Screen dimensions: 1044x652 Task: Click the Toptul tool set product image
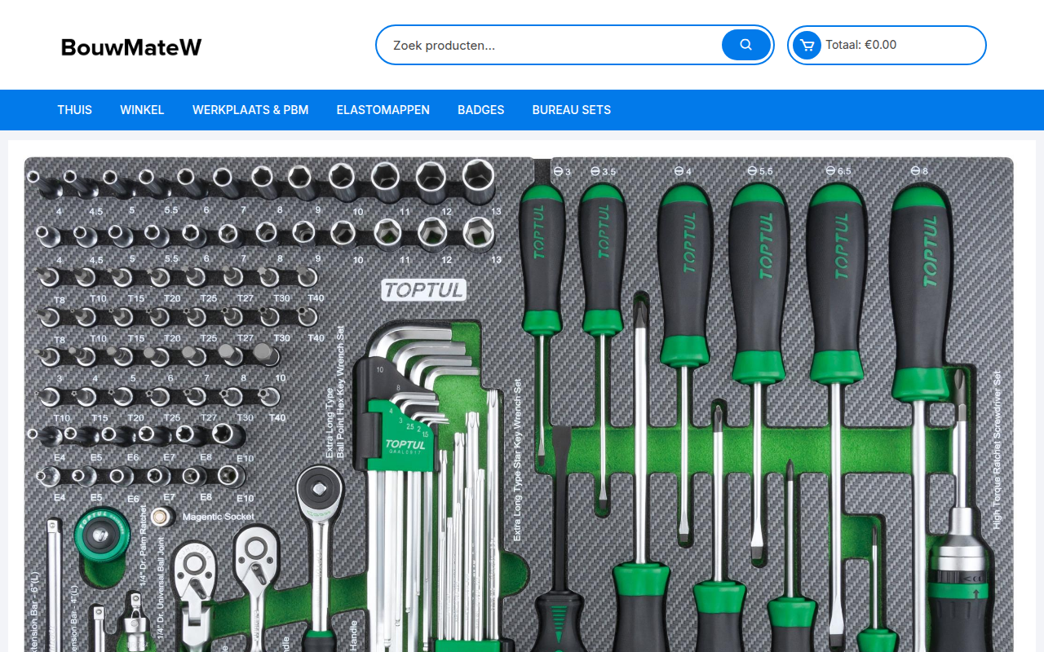[x=519, y=404]
